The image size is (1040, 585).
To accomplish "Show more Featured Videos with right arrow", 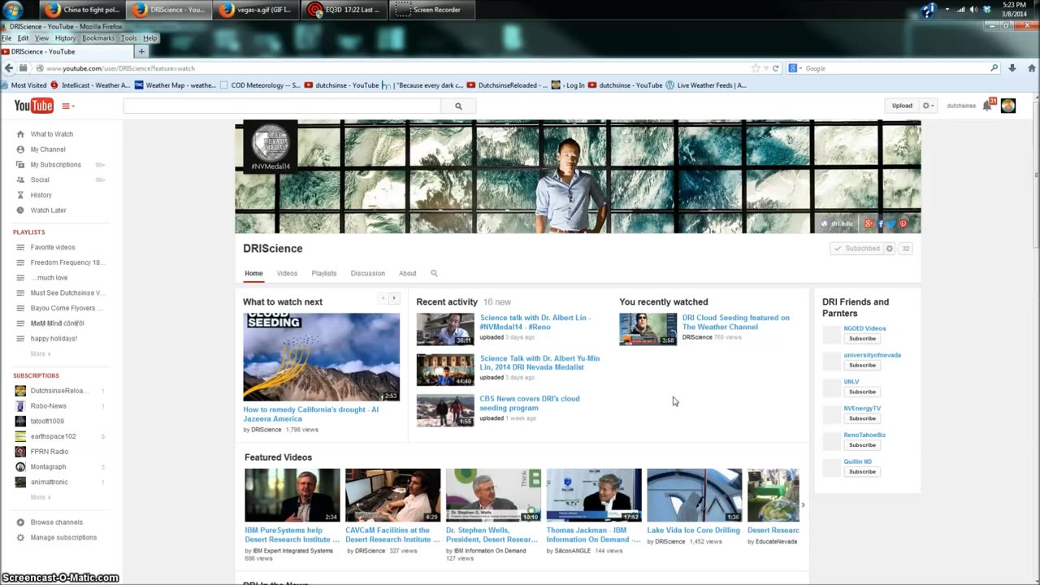I will (804, 505).
